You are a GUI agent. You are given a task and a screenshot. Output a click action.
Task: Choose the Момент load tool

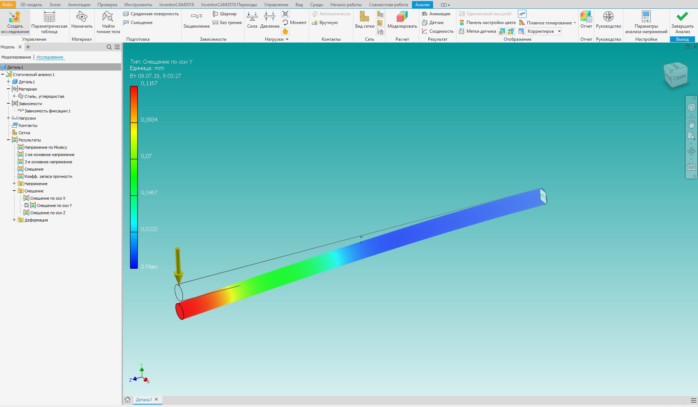(x=294, y=23)
